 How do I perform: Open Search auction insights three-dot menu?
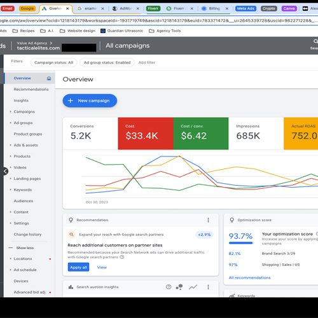pos(208,287)
